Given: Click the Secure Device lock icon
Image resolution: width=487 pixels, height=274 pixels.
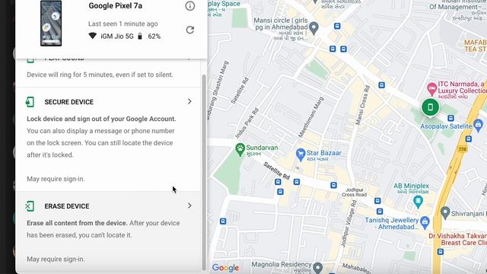Looking at the screenshot, I should point(30,102).
